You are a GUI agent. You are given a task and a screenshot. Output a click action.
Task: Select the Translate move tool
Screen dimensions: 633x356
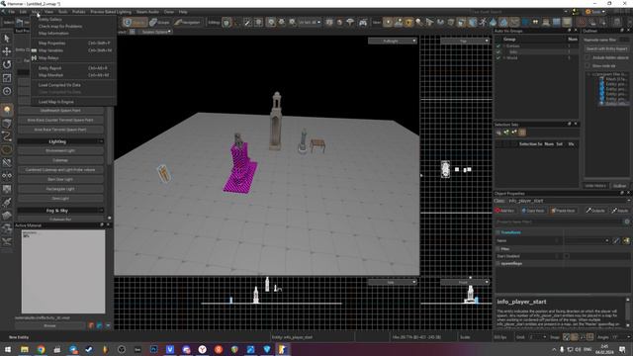point(7,51)
